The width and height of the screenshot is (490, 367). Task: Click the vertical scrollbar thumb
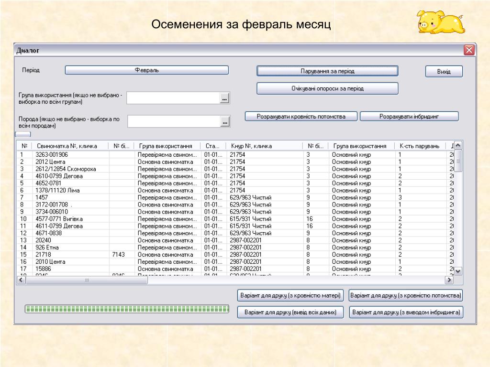pyautogui.click(x=458, y=161)
